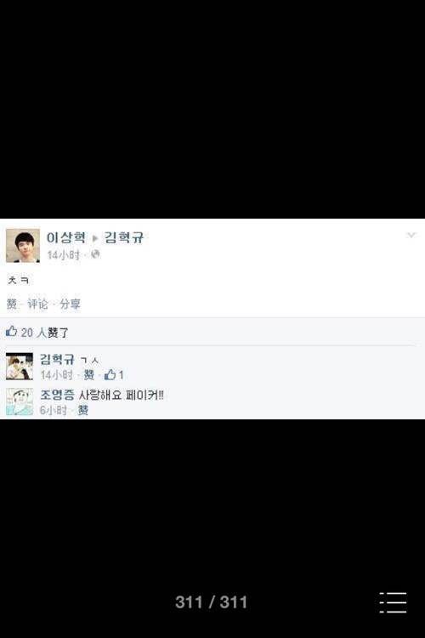Screen dimensions: 425x638
Task: Like the post via 赞 link
Action: pos(12,304)
